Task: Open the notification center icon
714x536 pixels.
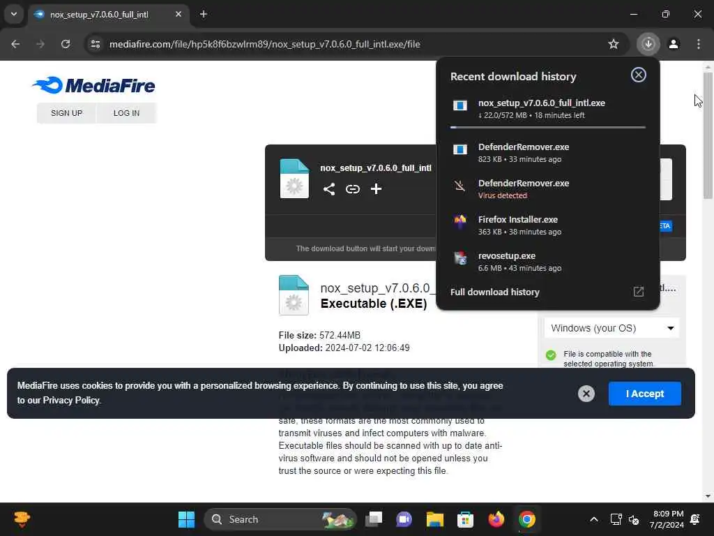Action: [695, 519]
